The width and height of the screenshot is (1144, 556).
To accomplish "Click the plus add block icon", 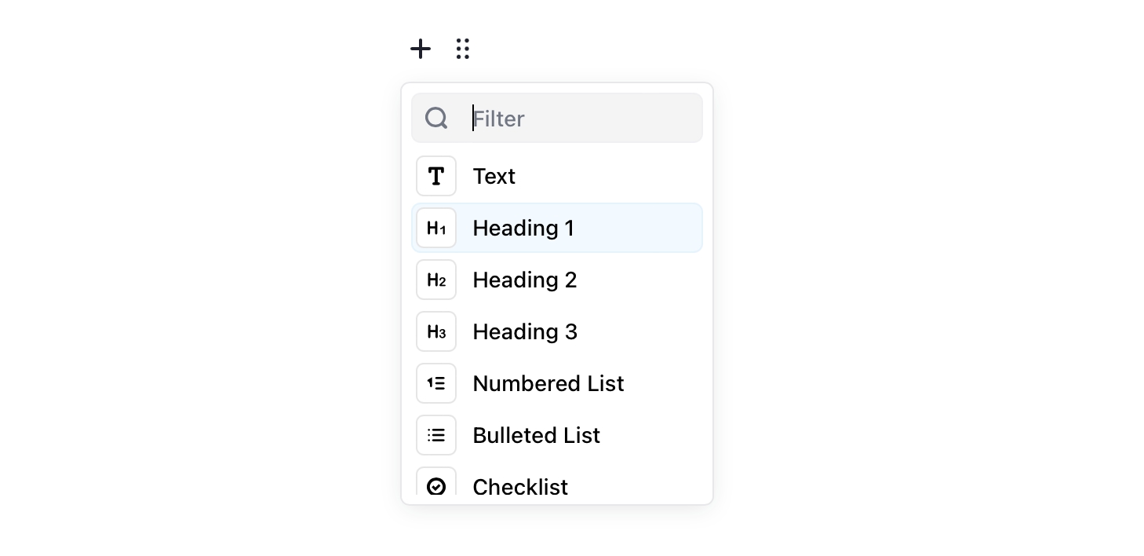I will click(x=421, y=49).
